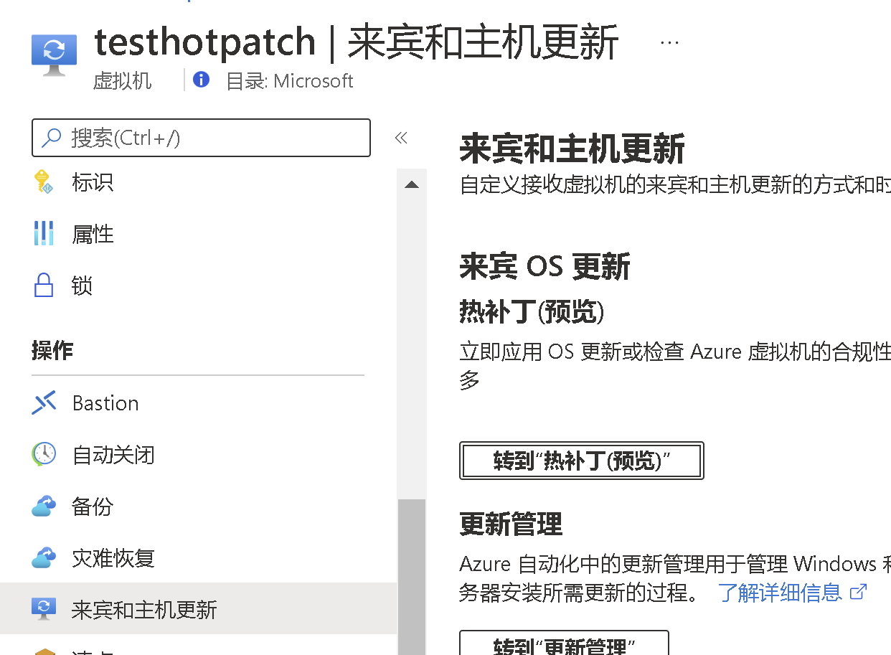The height and width of the screenshot is (655, 891).
Task: Click the 属性 bars icon
Action: (44, 234)
